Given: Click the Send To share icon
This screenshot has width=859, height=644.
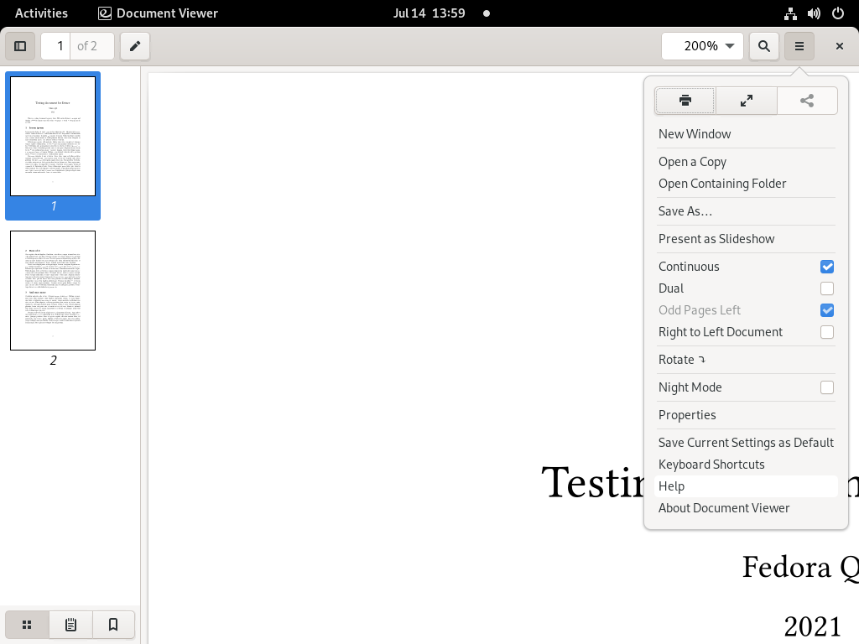Looking at the screenshot, I should [807, 101].
